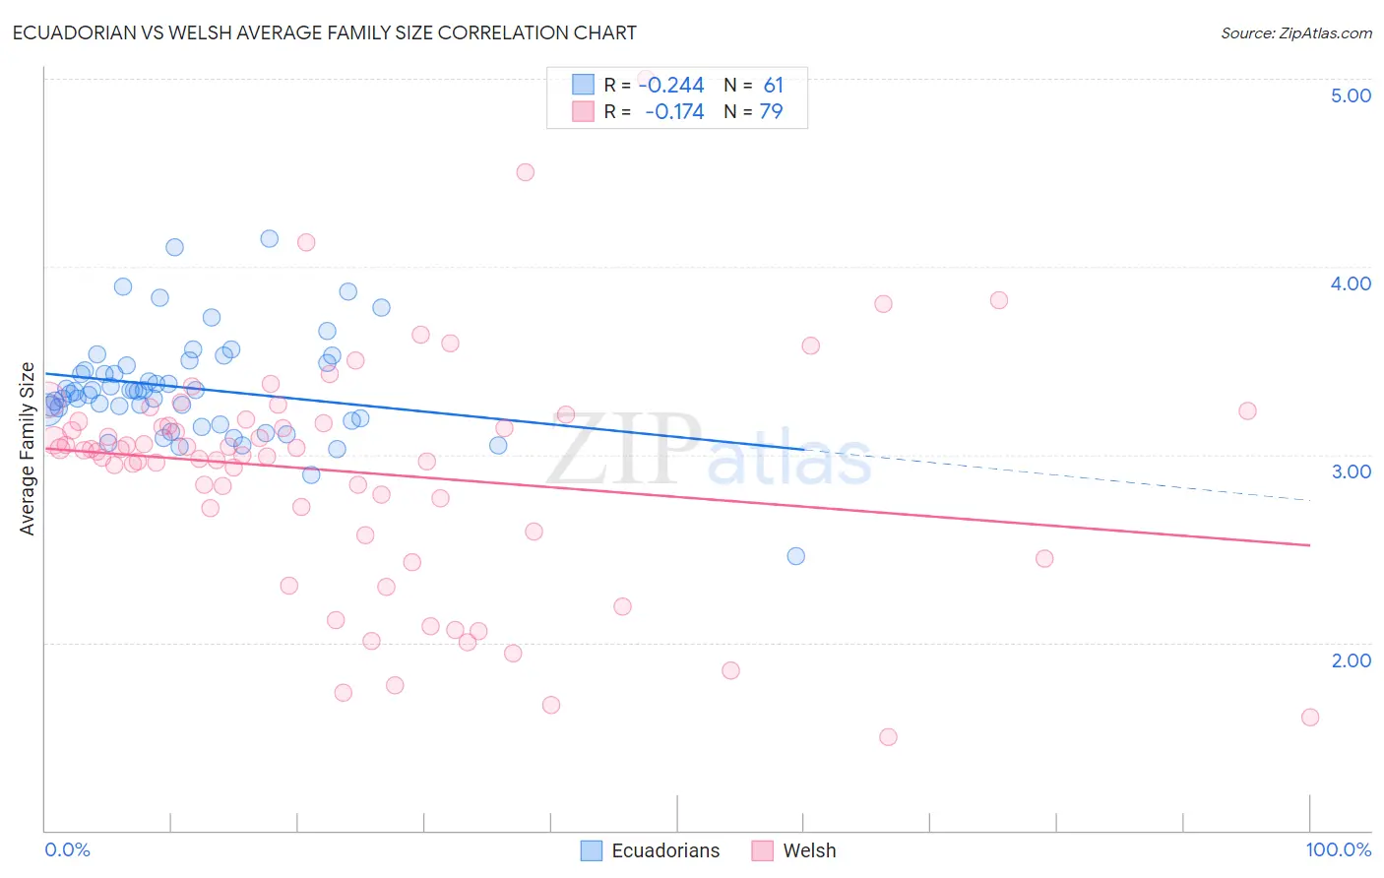Click the 100.0% x-axis label

tap(1339, 849)
